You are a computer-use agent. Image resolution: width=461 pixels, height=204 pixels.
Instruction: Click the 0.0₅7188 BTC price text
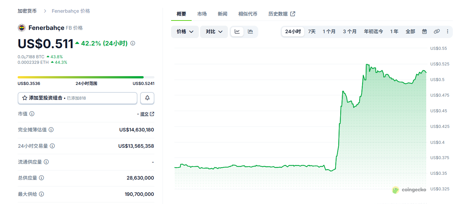[x=31, y=57]
